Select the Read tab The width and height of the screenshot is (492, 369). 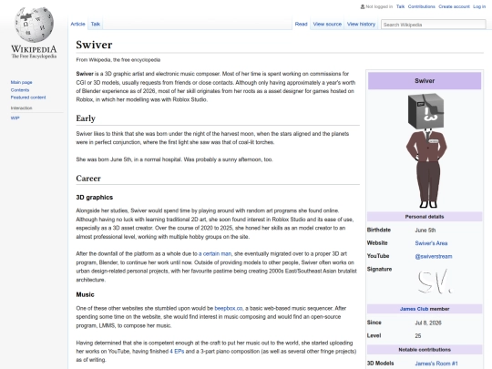click(301, 24)
